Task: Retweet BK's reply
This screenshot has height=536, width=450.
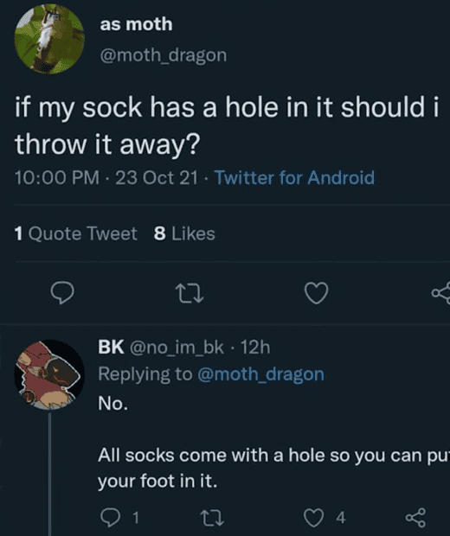Action: 212,518
